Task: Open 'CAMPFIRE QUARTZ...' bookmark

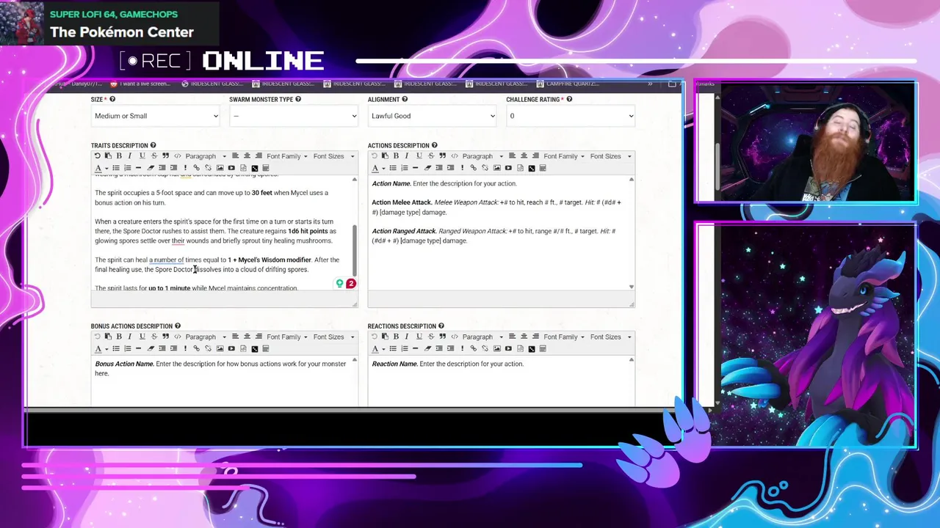Action: coord(568,84)
